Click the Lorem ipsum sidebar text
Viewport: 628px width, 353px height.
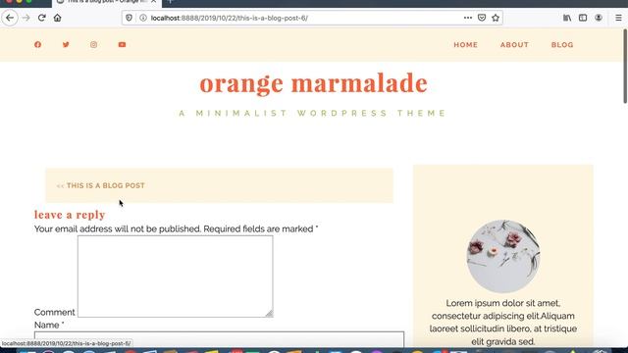coord(503,323)
